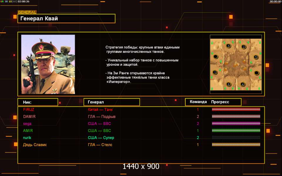This screenshot has width=282, height=176.
Task: Click the AMIR green loading progress bar
Action: [x=236, y=131]
